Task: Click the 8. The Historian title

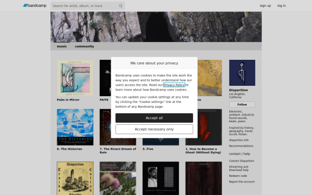Action: [70, 149]
